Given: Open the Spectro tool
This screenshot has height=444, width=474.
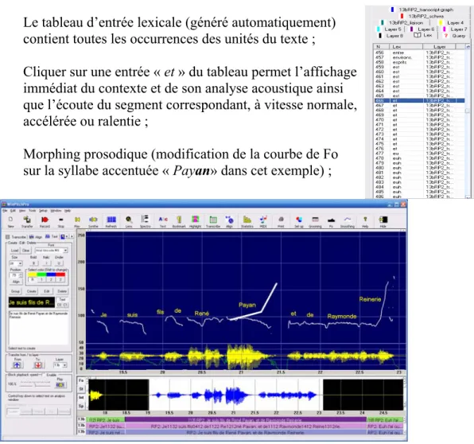Looking at the screenshot, I should pyautogui.click(x=145, y=221).
